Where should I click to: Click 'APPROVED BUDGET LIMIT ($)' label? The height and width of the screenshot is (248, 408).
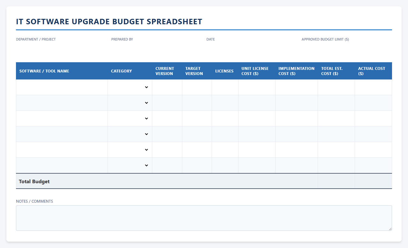point(325,39)
